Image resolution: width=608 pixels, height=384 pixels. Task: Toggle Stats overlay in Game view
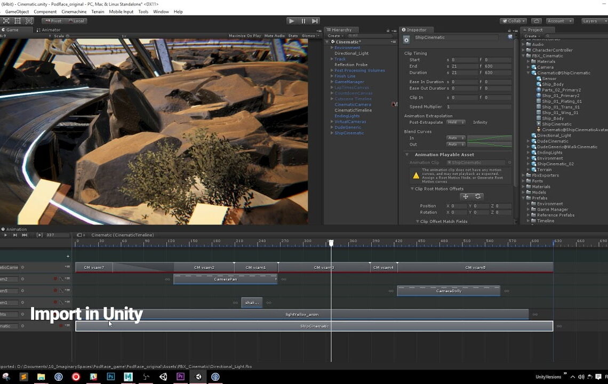pyautogui.click(x=293, y=36)
